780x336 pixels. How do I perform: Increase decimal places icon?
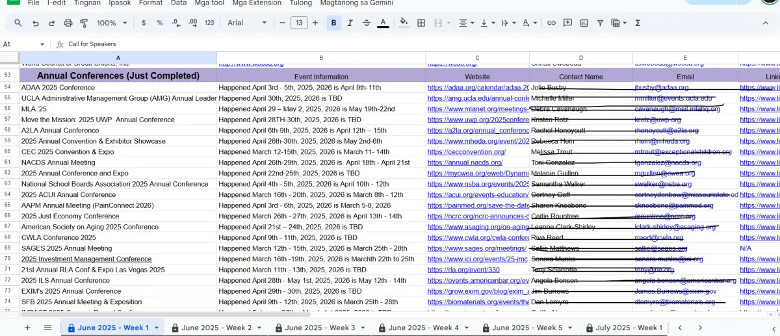coord(192,23)
